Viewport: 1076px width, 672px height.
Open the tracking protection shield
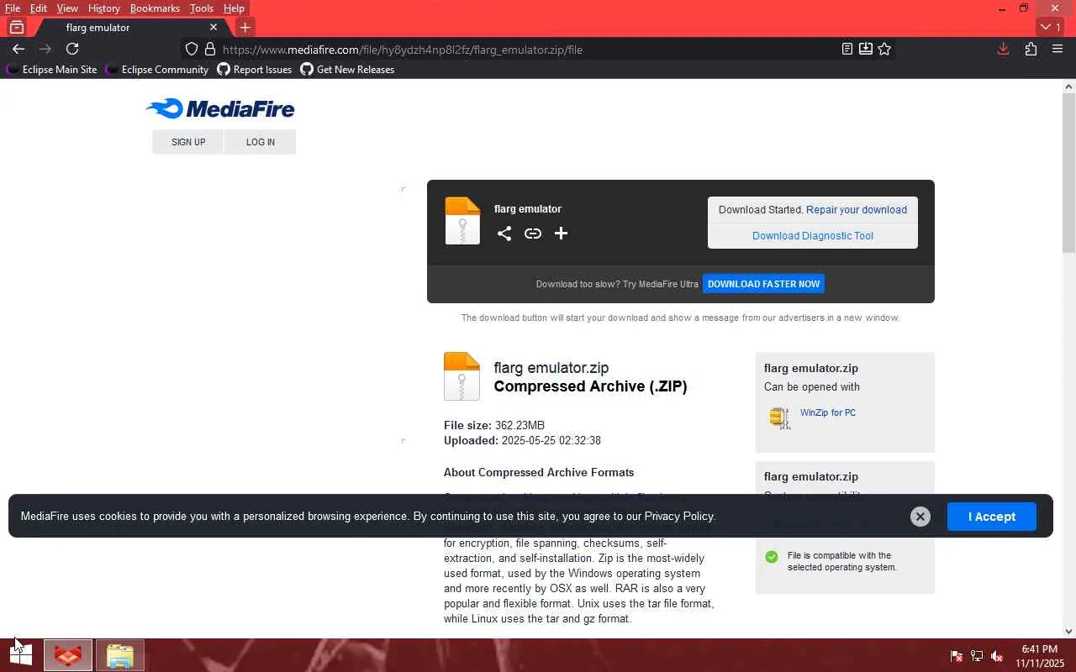pyautogui.click(x=192, y=50)
